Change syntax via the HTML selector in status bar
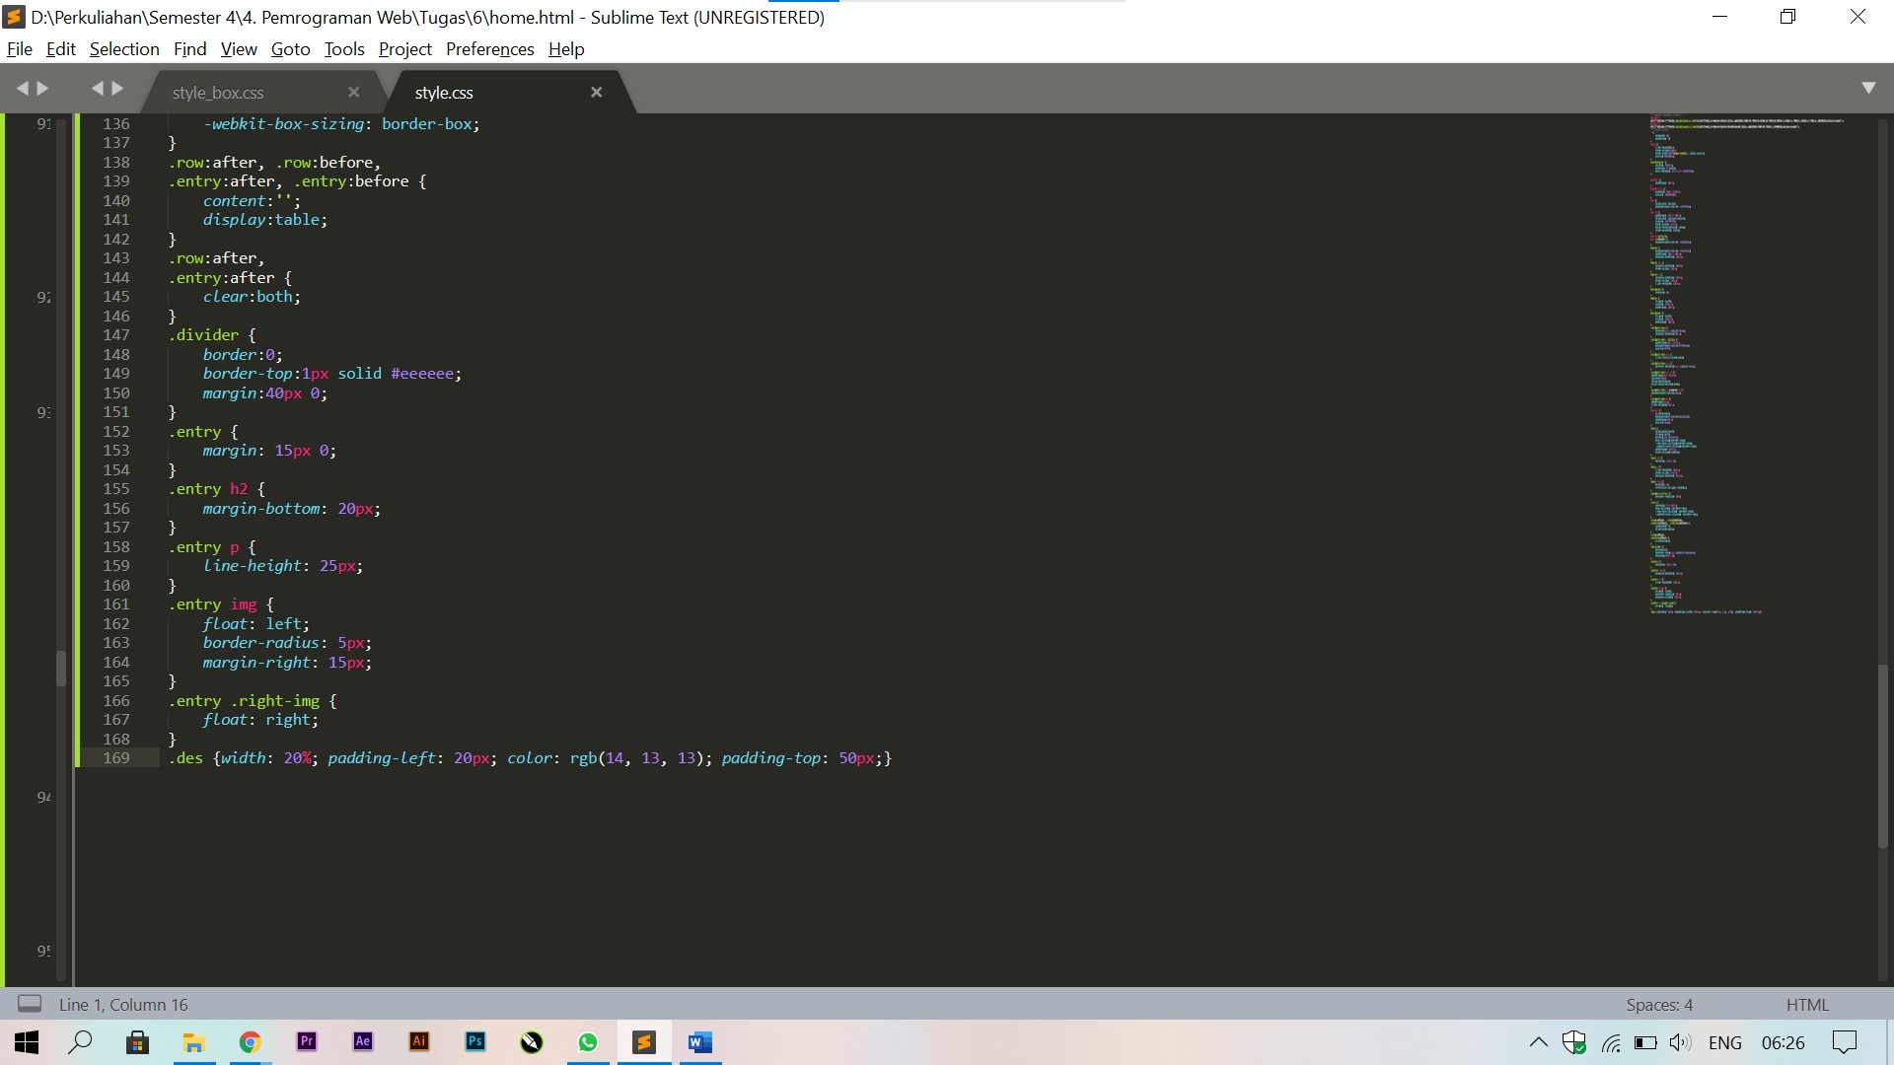 [1807, 1004]
